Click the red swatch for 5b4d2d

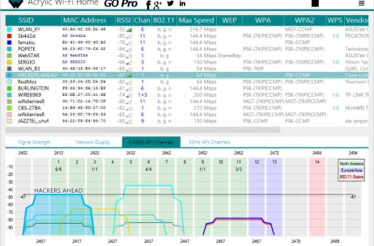[9, 36]
